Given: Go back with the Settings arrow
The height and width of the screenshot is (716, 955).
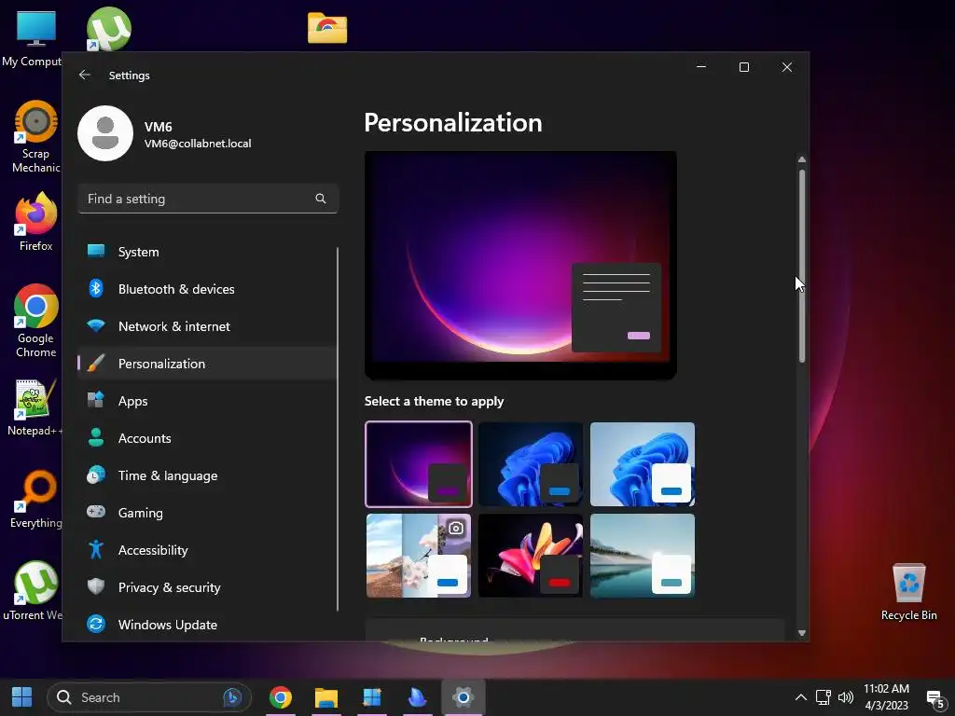Looking at the screenshot, I should point(85,75).
